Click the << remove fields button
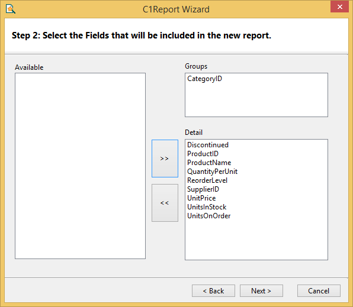The image size is (353, 307). [165, 203]
